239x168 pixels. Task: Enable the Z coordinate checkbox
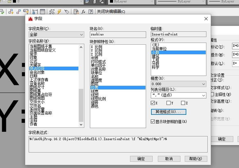coord(183,103)
